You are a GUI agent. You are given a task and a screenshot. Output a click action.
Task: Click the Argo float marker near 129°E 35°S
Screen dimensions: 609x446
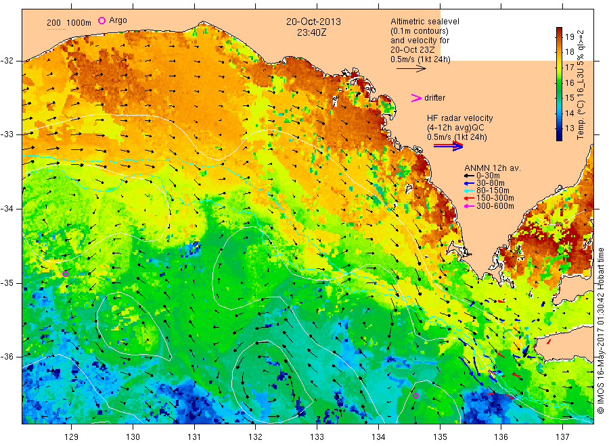65,274
